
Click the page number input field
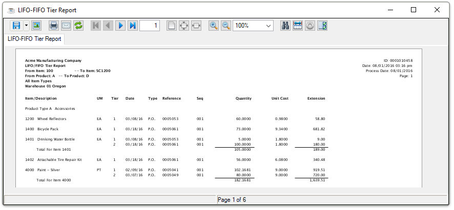tap(150, 26)
